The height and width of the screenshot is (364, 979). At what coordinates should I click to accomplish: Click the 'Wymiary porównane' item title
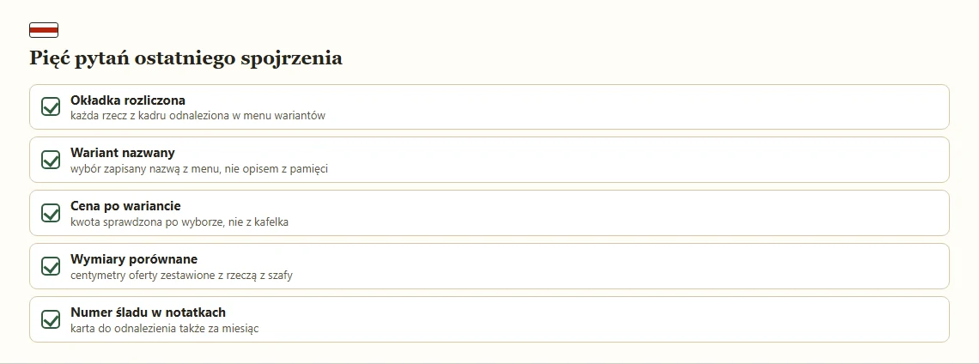[134, 258]
